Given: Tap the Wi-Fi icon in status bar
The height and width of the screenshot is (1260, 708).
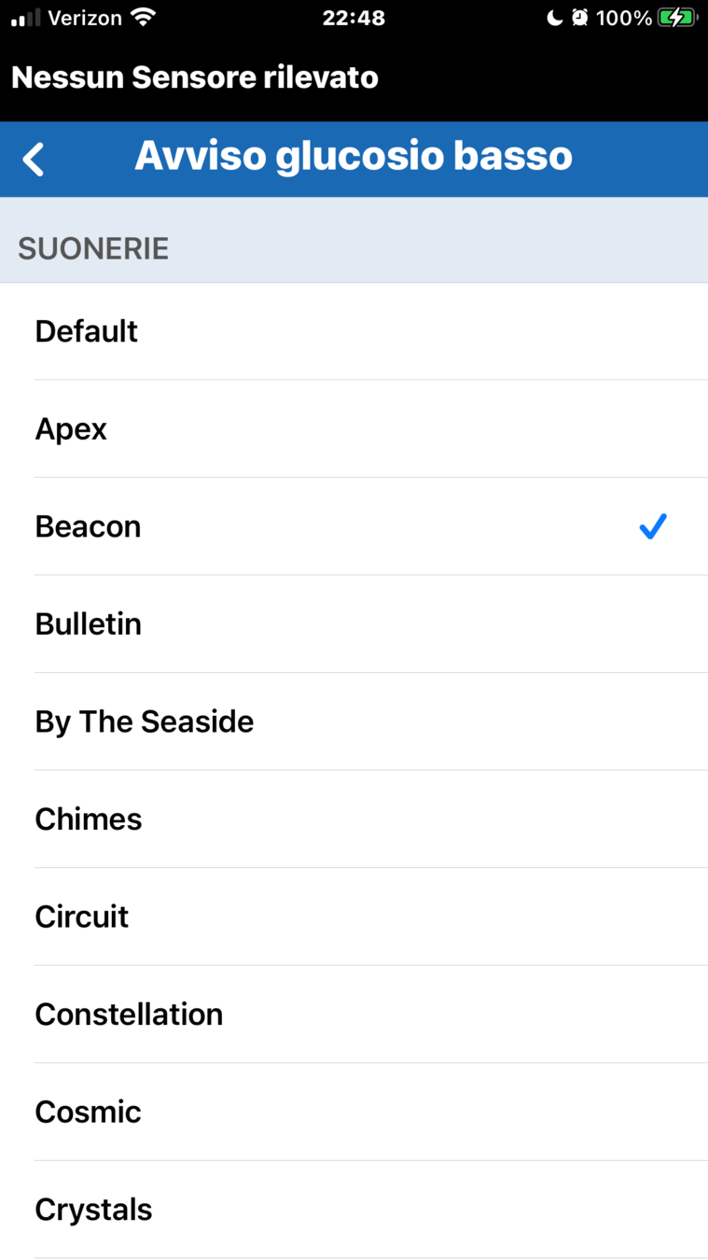Looking at the screenshot, I should pyautogui.click(x=143, y=17).
